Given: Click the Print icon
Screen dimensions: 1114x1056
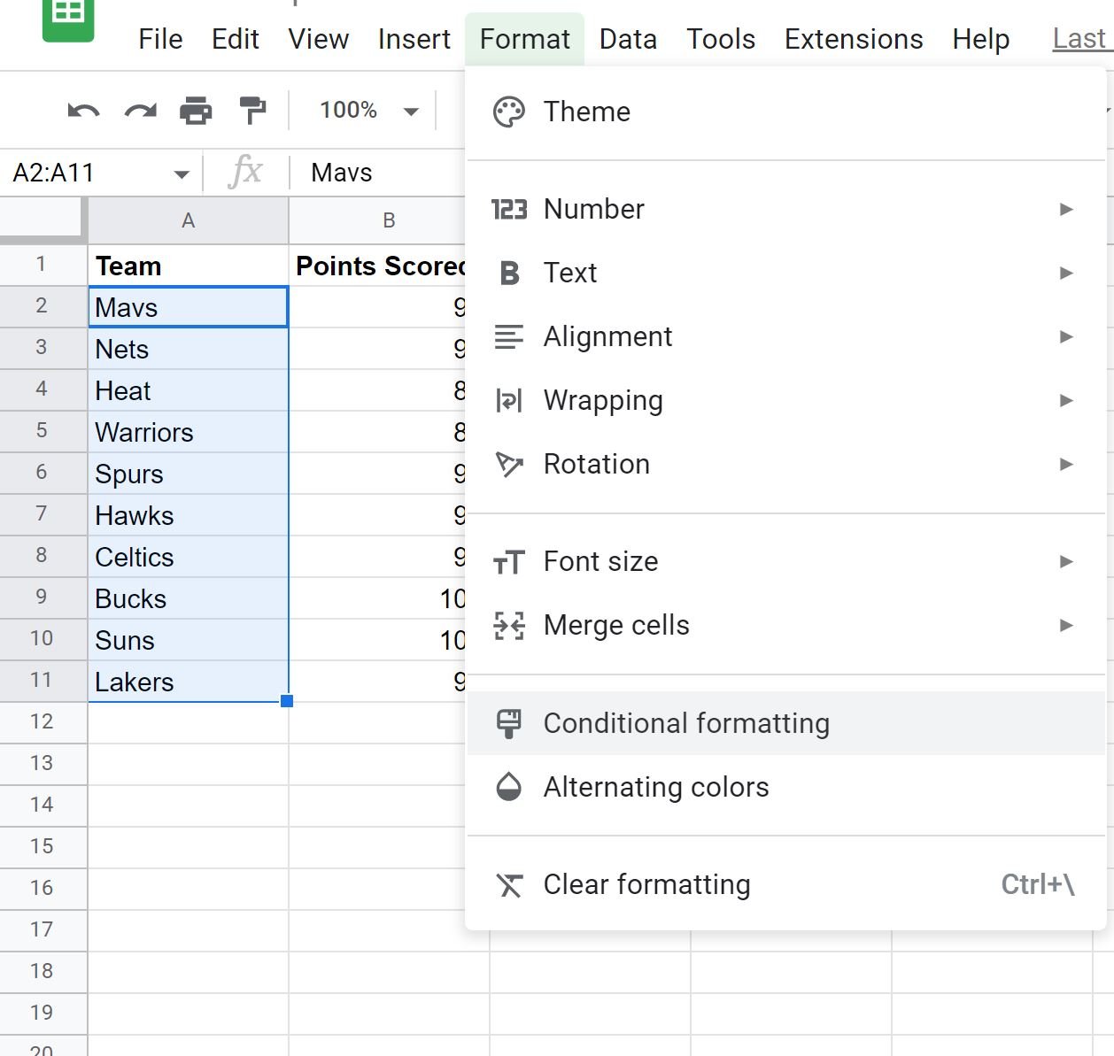Looking at the screenshot, I should pos(196,111).
